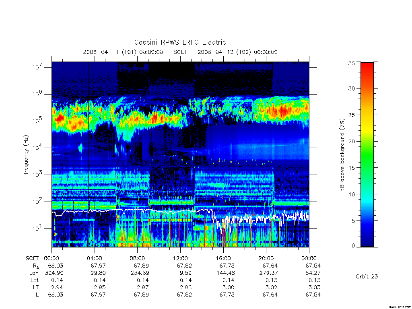Click the 16:00 SCET time tick label
Viewport: 412px width, 309px height.
click(x=223, y=258)
